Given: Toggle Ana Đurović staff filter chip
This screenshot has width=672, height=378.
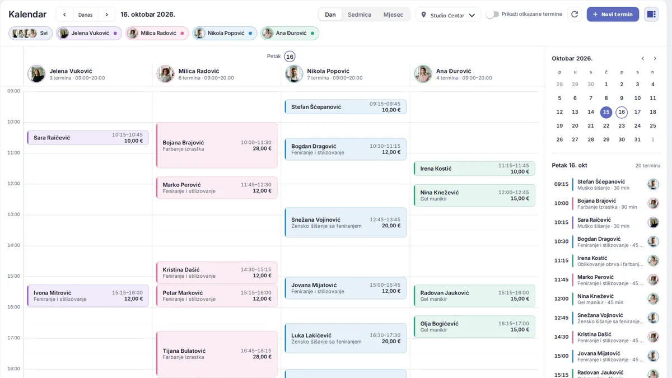Looking at the screenshot, I should (290, 34).
